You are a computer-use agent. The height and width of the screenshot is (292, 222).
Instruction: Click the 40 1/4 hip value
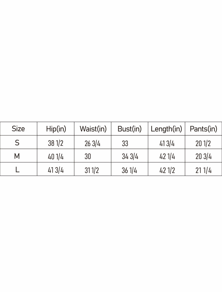(56, 157)
